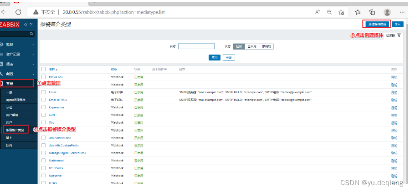Tick the checkbox for Express.ms
Viewport: 410px width, 191px height.
[x=43, y=107]
